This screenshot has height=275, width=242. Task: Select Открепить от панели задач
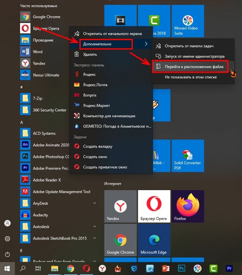point(192,46)
